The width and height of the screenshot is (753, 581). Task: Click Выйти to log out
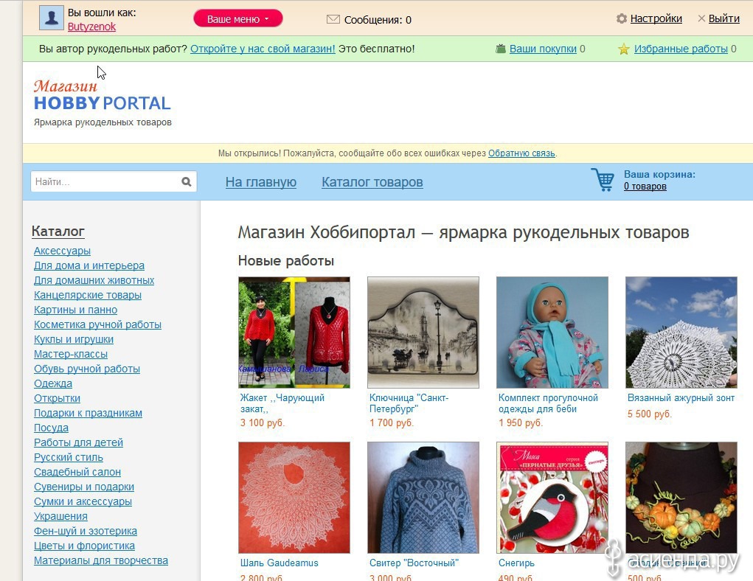click(723, 18)
